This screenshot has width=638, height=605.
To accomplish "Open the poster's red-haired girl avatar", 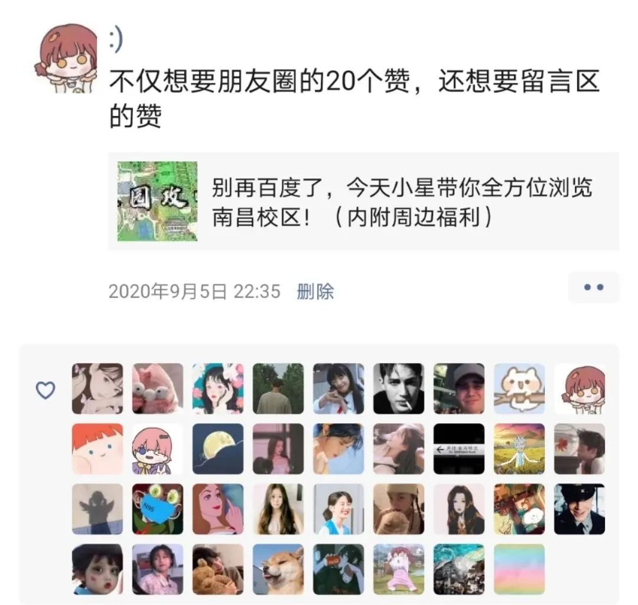I will [66, 58].
